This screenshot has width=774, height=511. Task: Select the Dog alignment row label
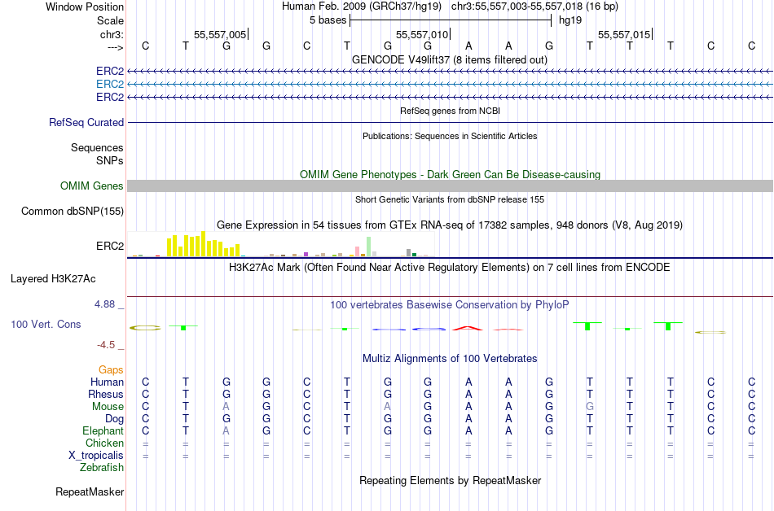(x=114, y=419)
